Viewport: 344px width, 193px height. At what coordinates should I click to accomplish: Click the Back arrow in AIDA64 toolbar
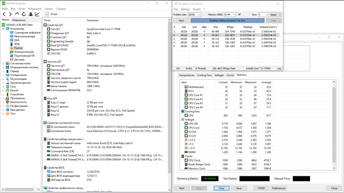tap(4, 14)
